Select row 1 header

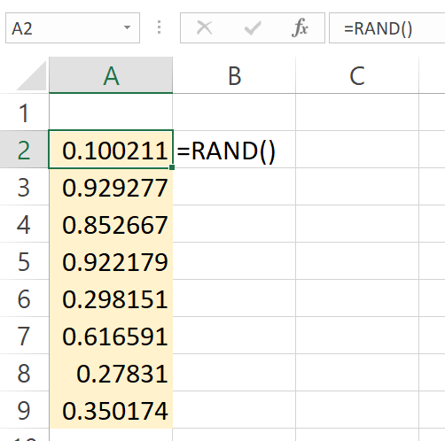[x=24, y=112]
